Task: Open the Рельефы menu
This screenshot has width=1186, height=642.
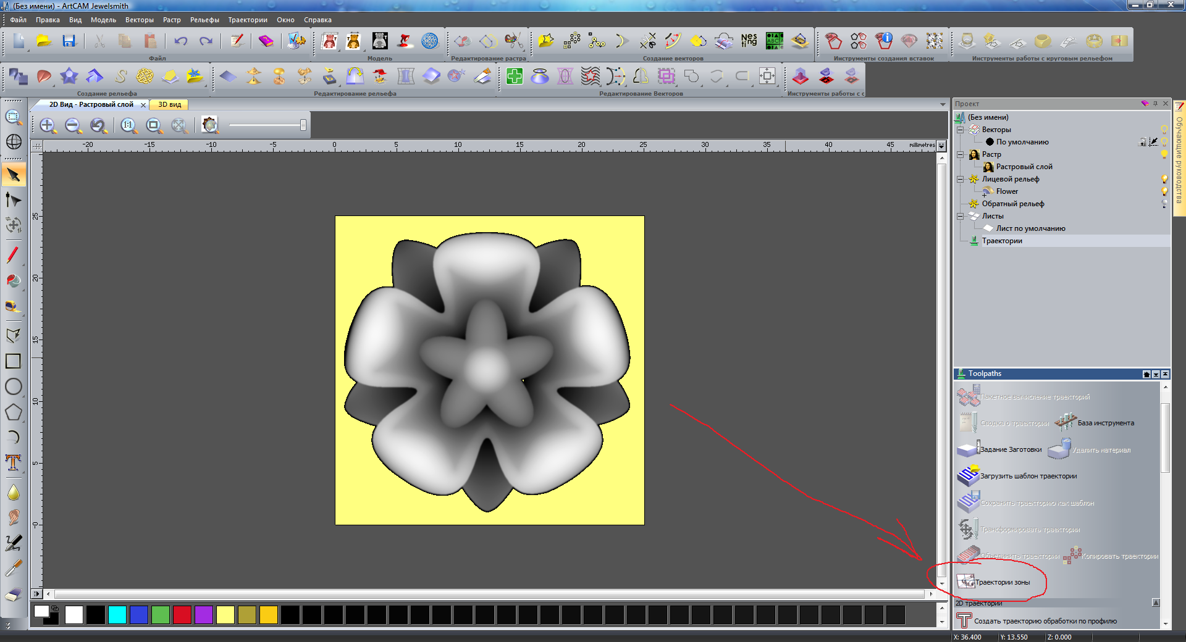Action: (x=204, y=20)
